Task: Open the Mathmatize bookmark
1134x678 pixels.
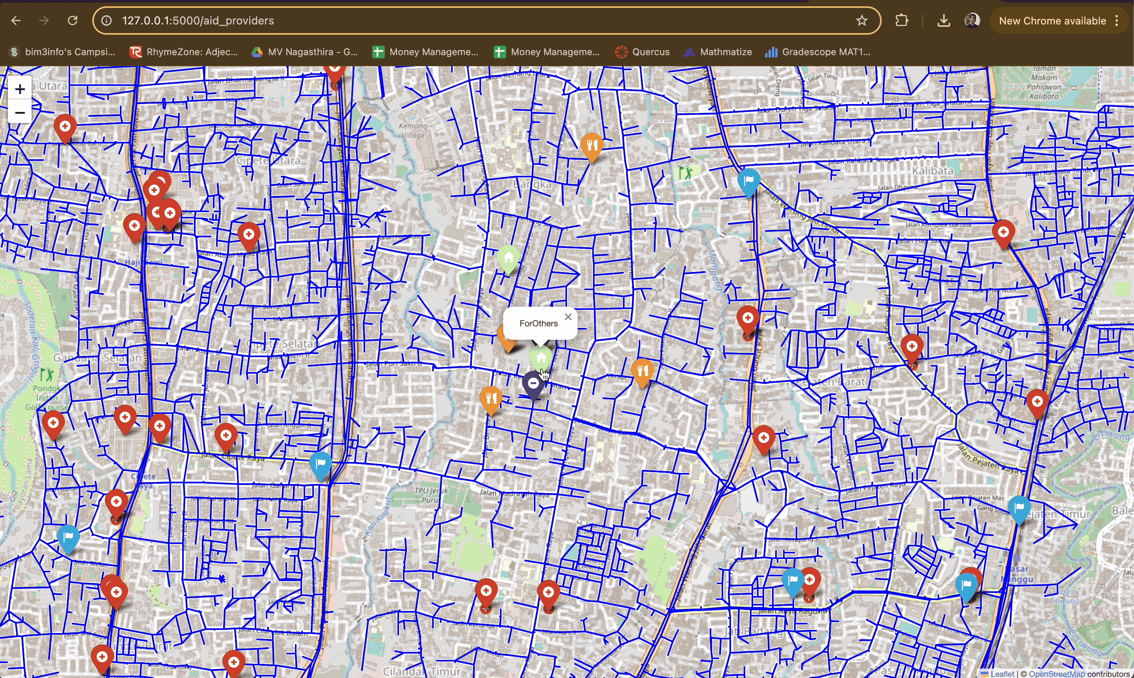Action: pyautogui.click(x=718, y=52)
